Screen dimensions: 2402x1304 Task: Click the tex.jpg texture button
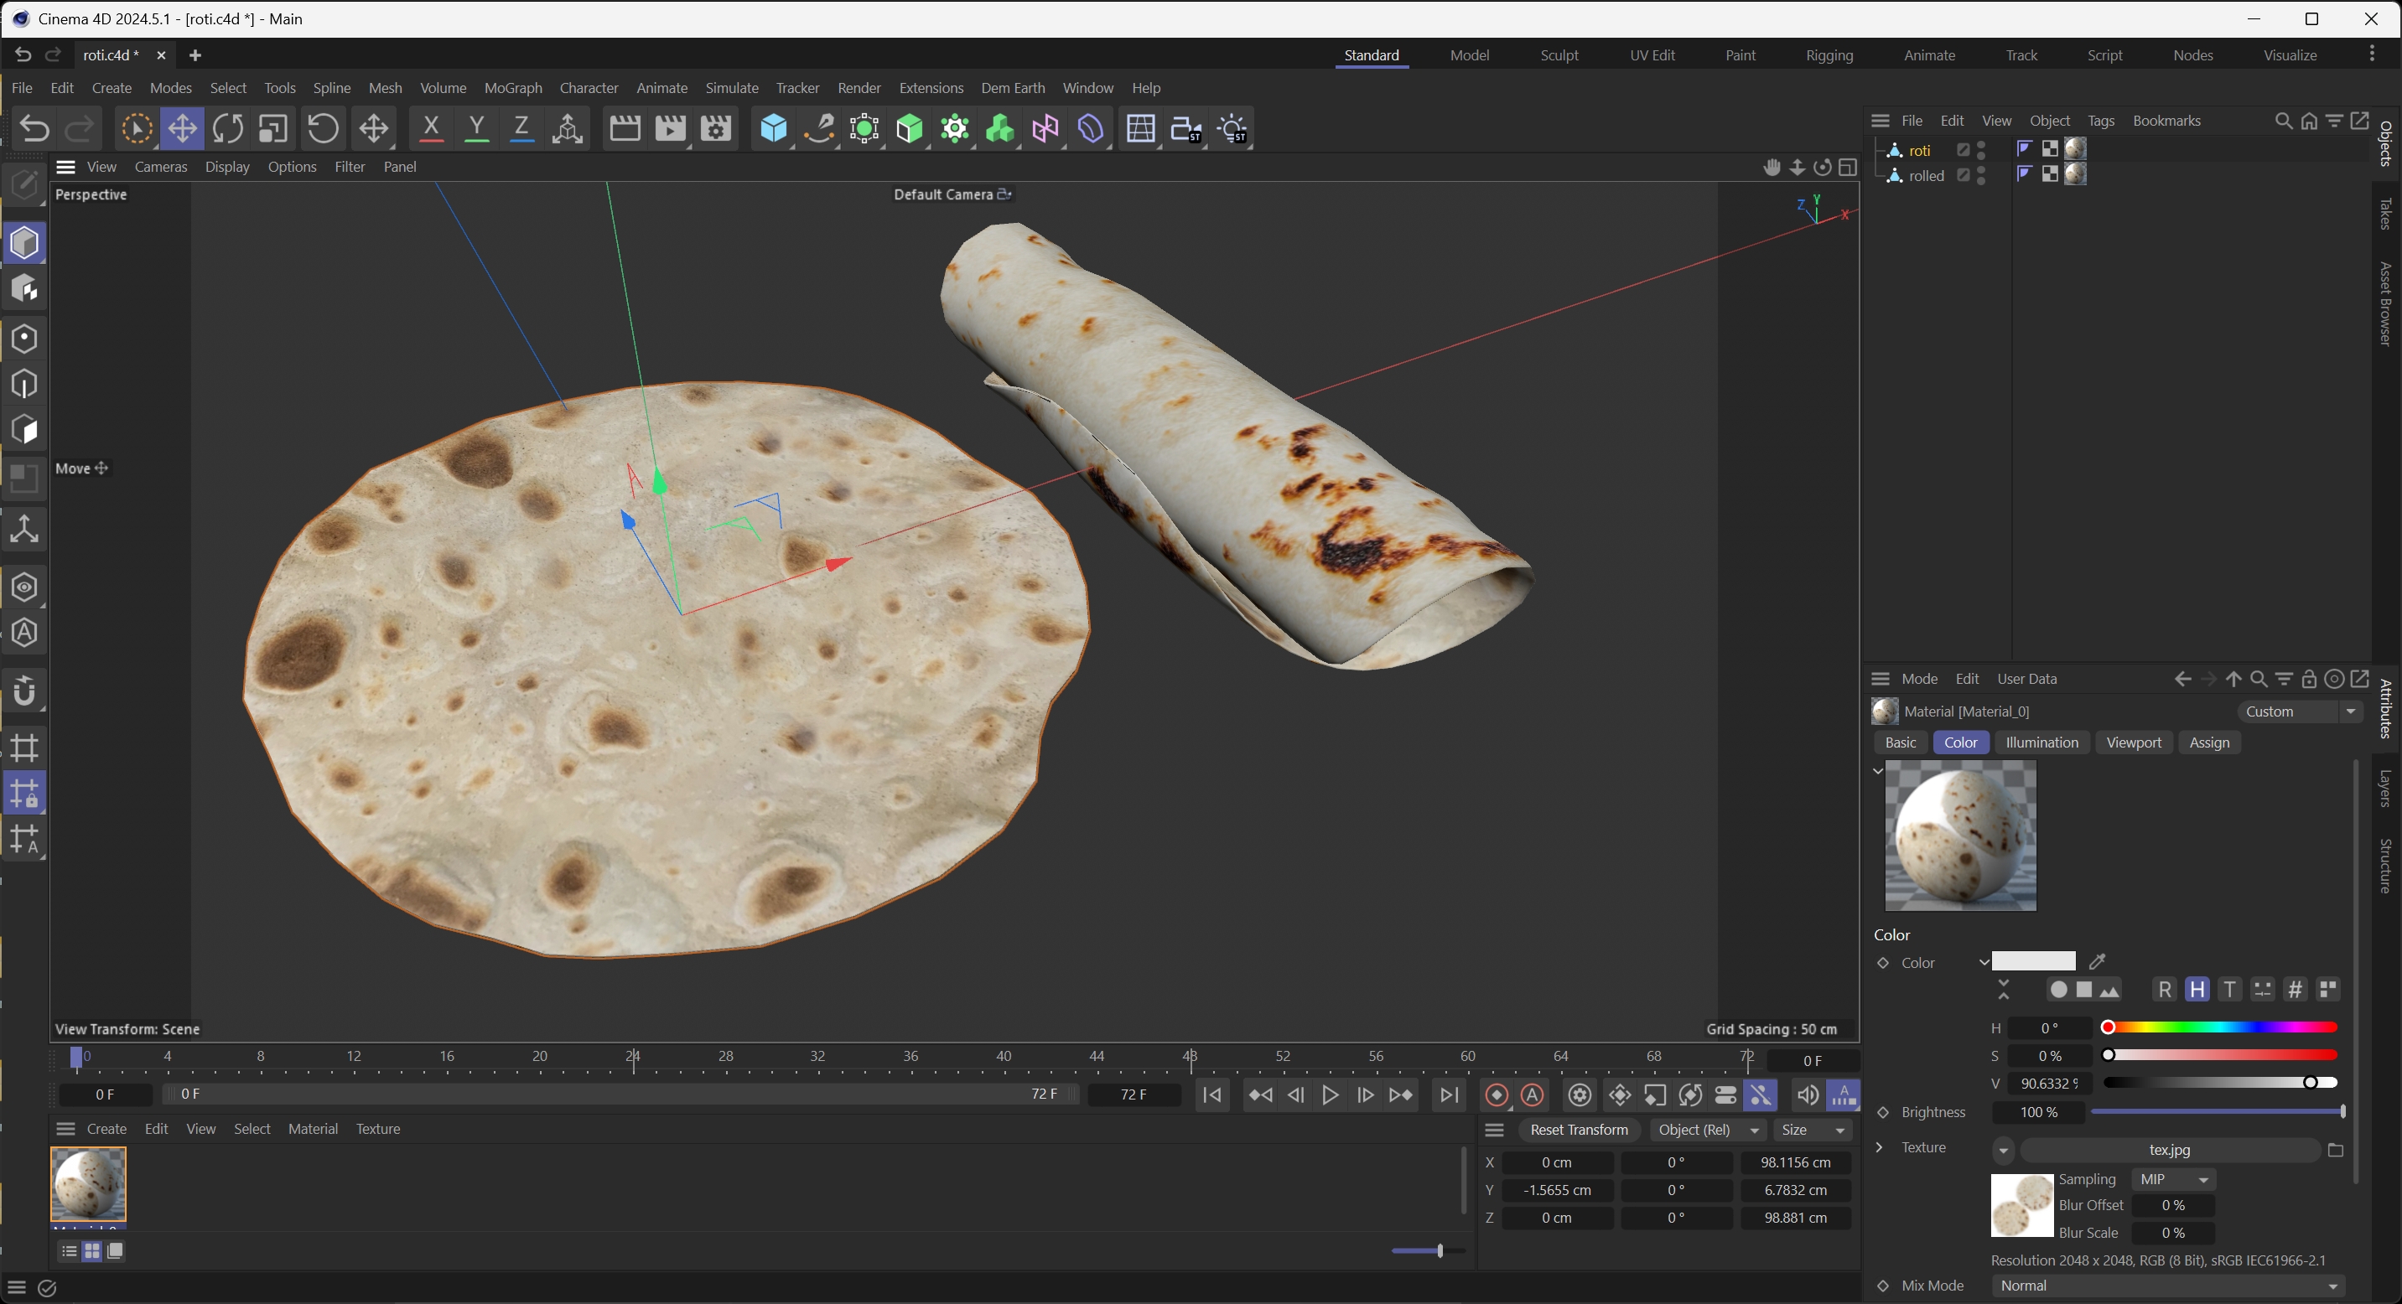pyautogui.click(x=2169, y=1150)
